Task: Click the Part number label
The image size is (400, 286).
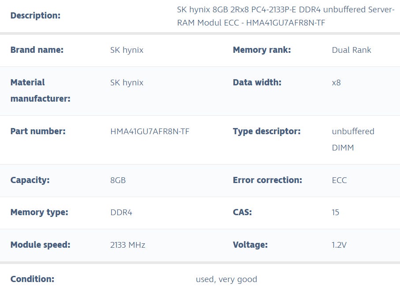Action: pyautogui.click(x=38, y=132)
